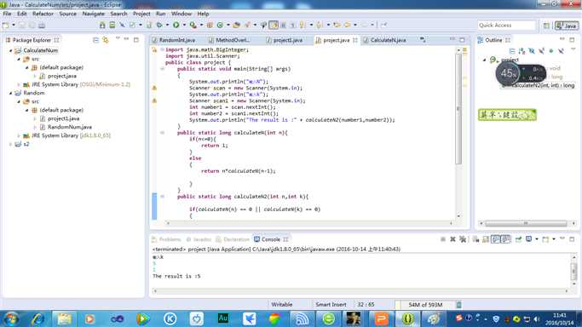Run the project with the green Run button

176,26
